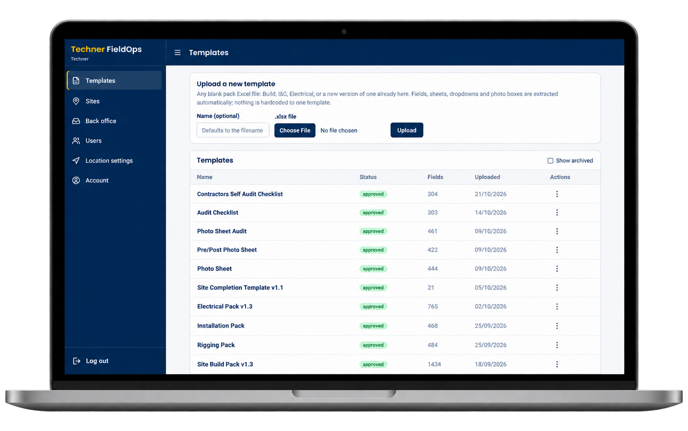The image size is (688, 431).
Task: Click the Users people icon
Action: tap(76, 141)
